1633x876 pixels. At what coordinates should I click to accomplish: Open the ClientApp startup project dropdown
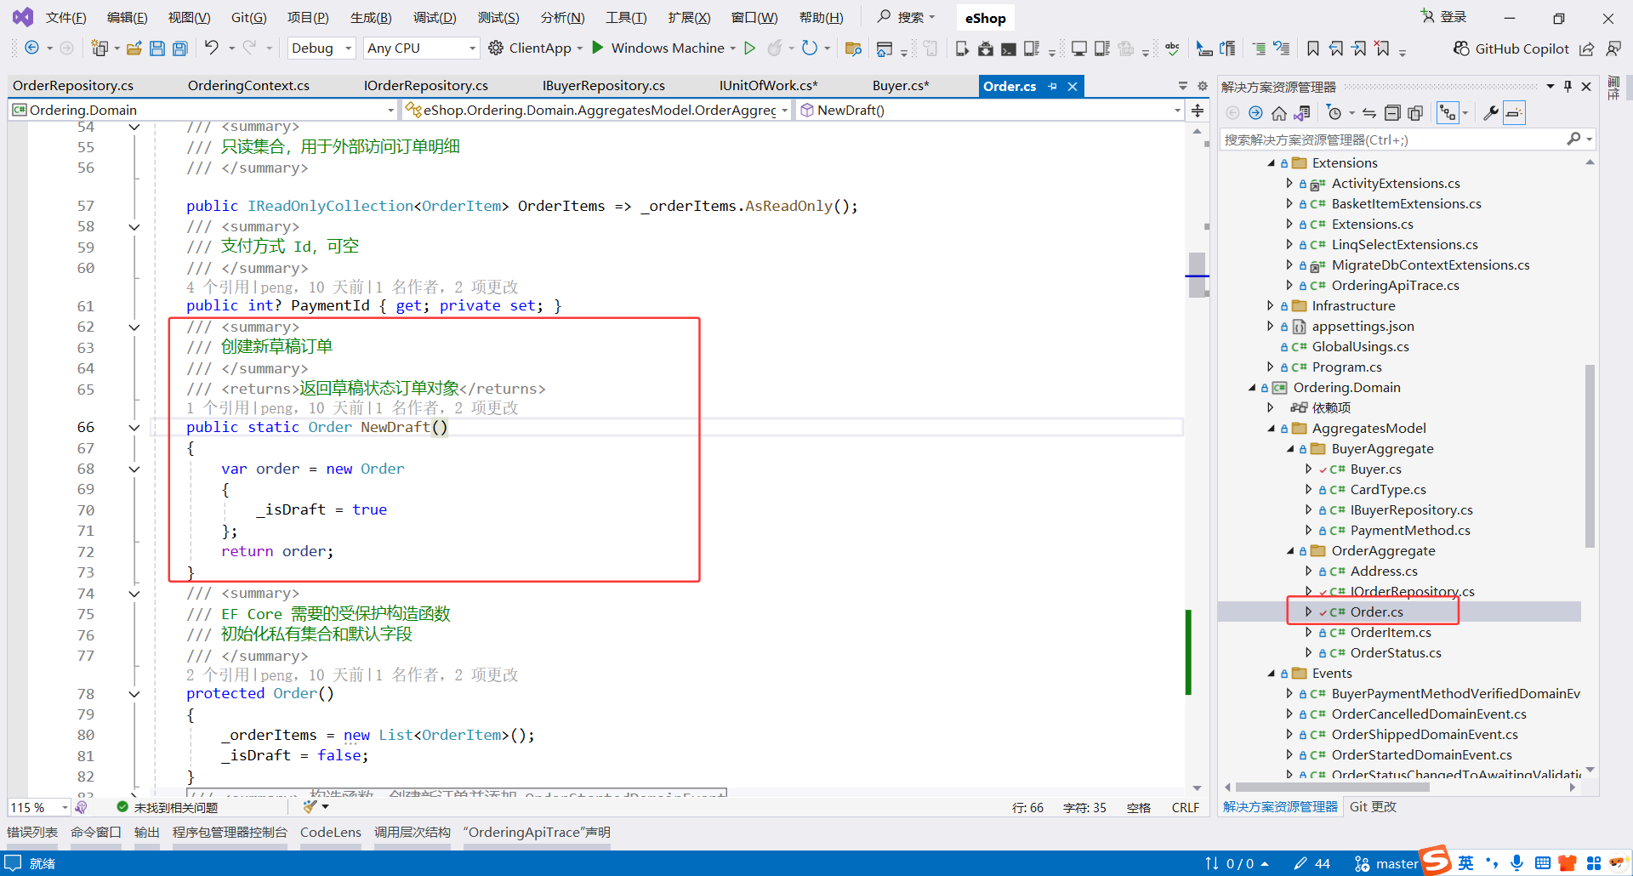tap(579, 48)
